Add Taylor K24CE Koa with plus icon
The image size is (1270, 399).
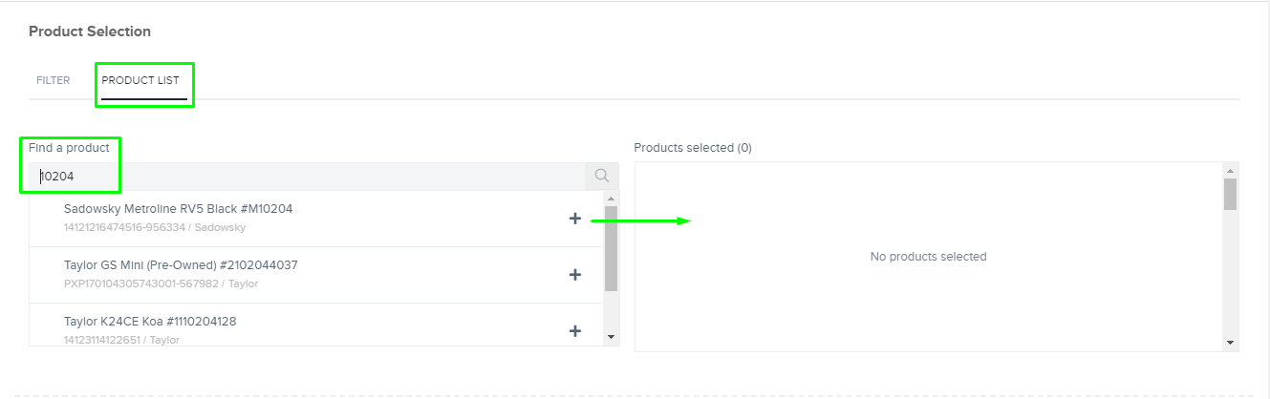click(x=575, y=331)
